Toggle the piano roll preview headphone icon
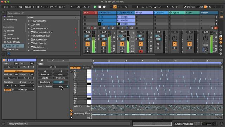This screenshot has height=127, width=225. 71,71
